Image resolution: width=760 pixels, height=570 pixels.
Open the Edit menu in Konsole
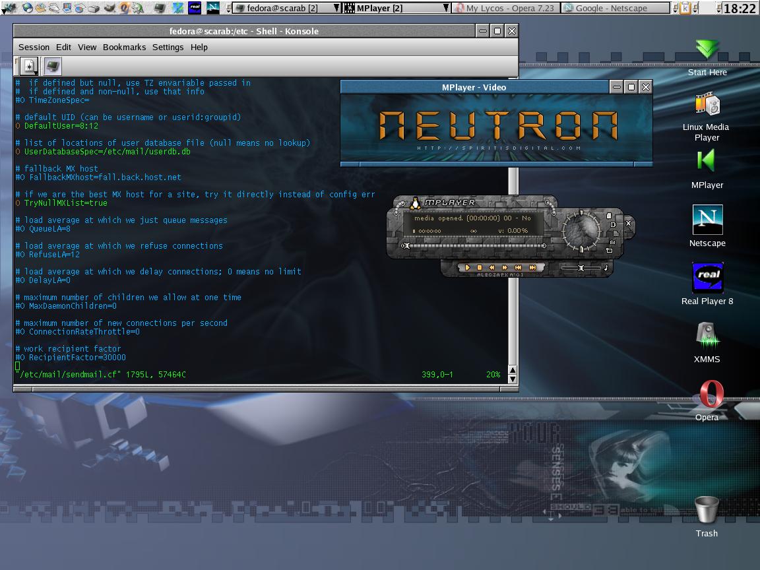63,47
